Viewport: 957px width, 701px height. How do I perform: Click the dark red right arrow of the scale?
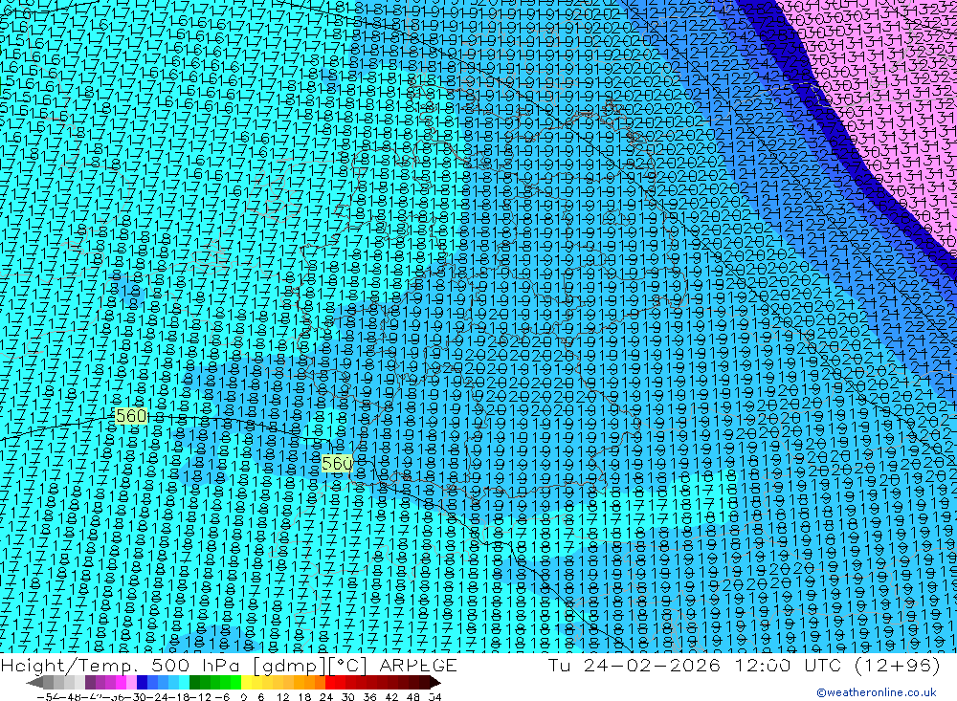tap(435, 682)
